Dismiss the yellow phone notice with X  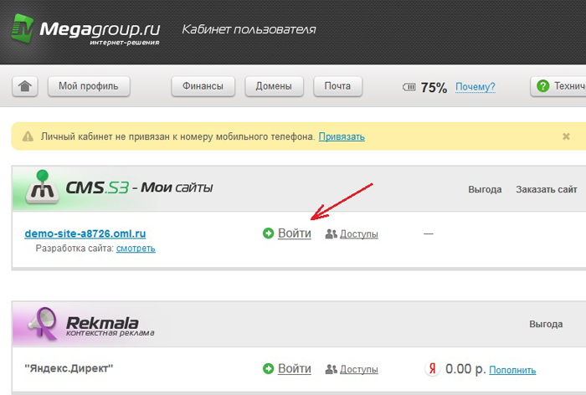(566, 136)
